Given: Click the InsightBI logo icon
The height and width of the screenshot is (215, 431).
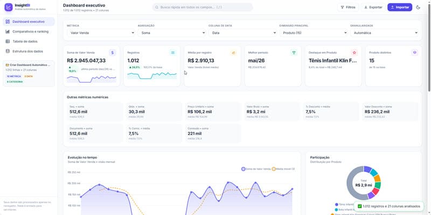Looking at the screenshot, I should click(x=9, y=8).
